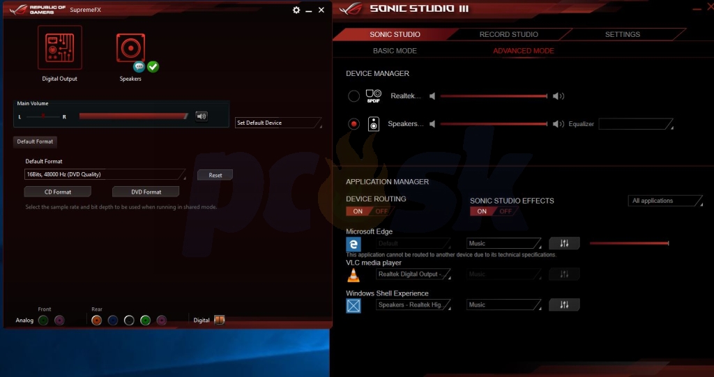Select the Speakers device radio button

pos(354,124)
